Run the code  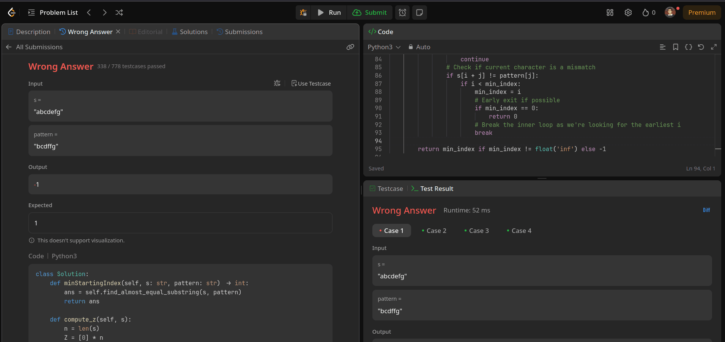coord(329,12)
